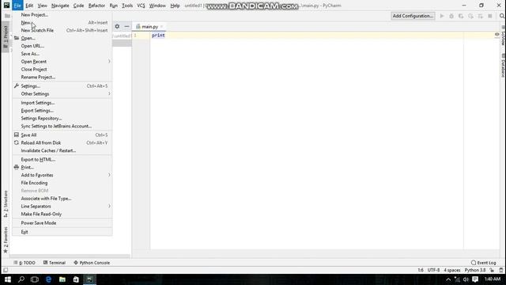Select File Encoding menu item
The image size is (506, 285).
click(x=62, y=183)
